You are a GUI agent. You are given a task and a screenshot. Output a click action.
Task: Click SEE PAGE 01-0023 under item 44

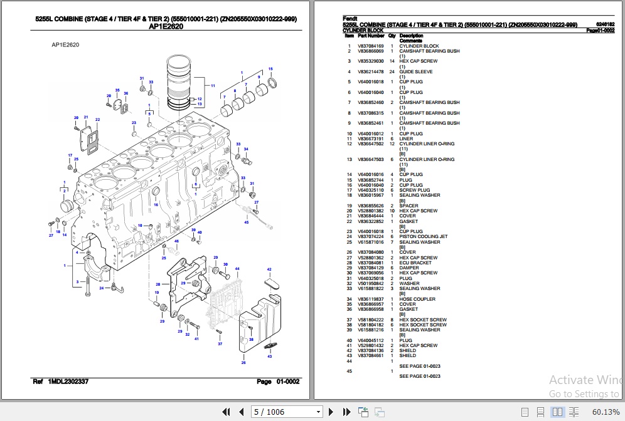(x=420, y=366)
